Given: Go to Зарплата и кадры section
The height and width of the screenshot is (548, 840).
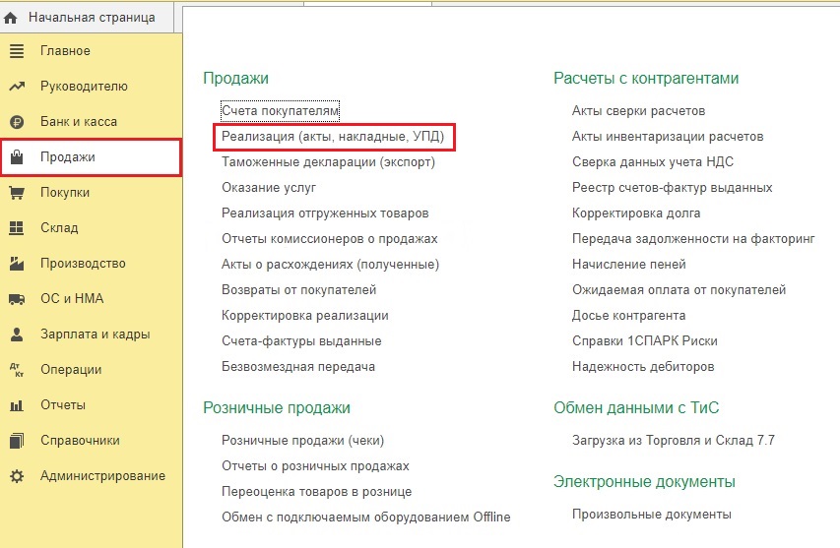Looking at the screenshot, I should (91, 335).
